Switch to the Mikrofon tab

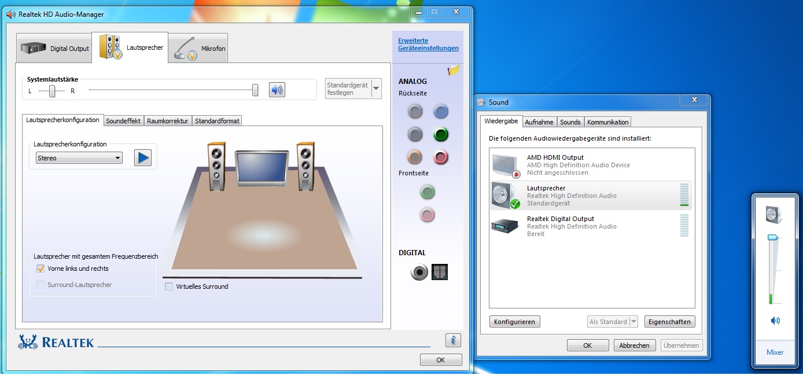[x=198, y=49]
